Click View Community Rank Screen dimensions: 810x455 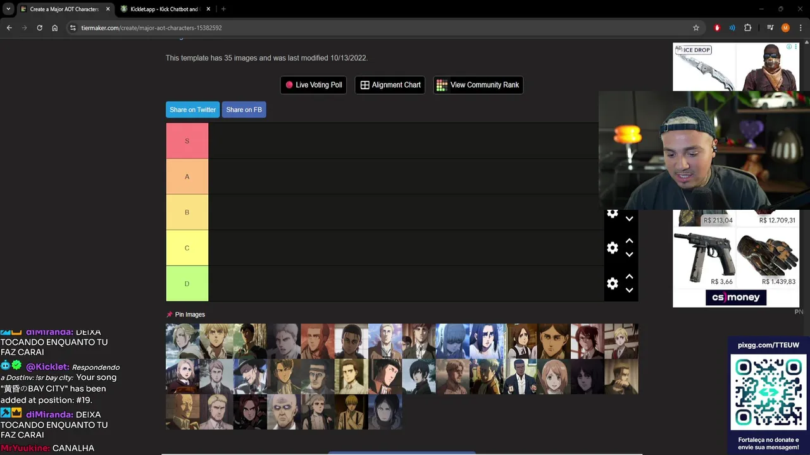point(478,85)
